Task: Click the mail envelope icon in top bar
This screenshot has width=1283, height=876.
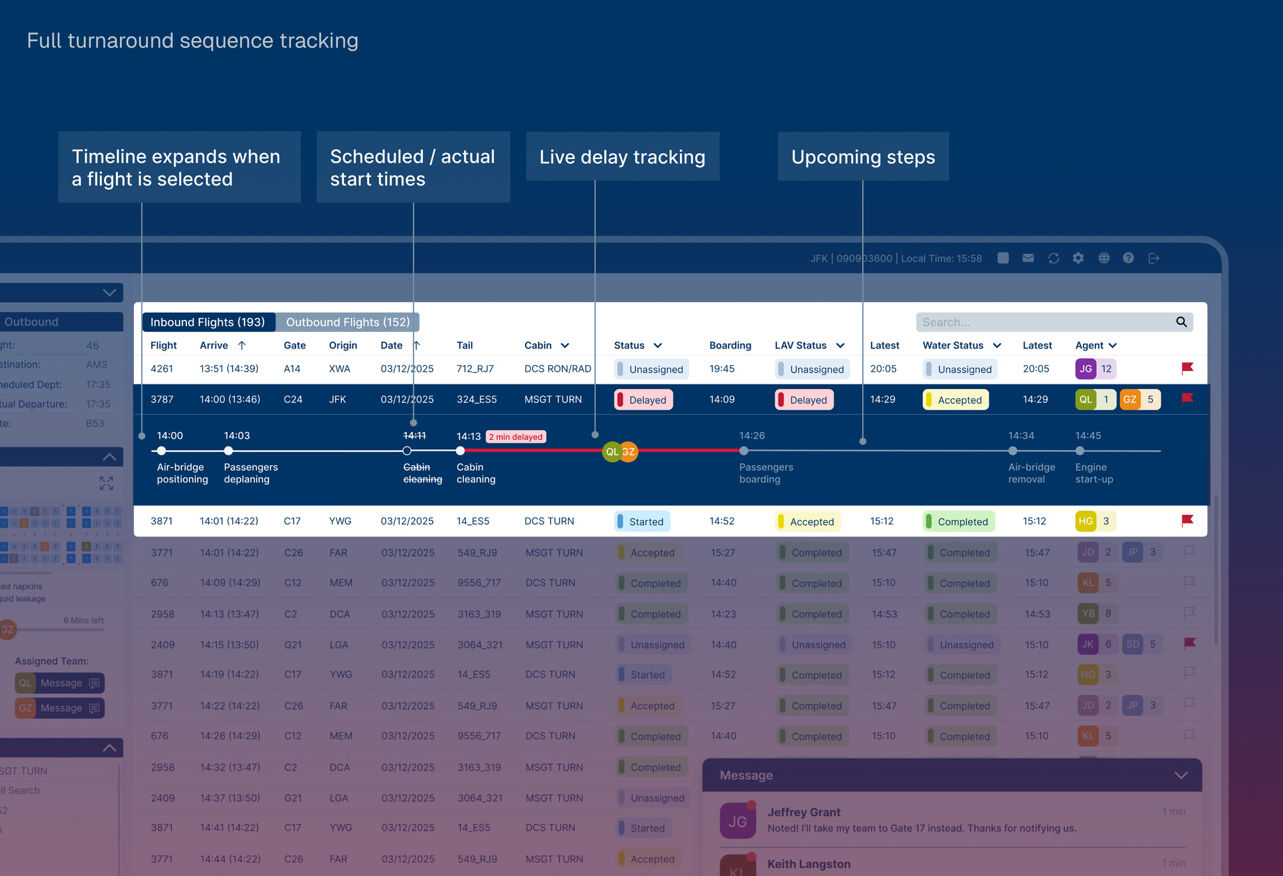Action: [x=1028, y=258]
